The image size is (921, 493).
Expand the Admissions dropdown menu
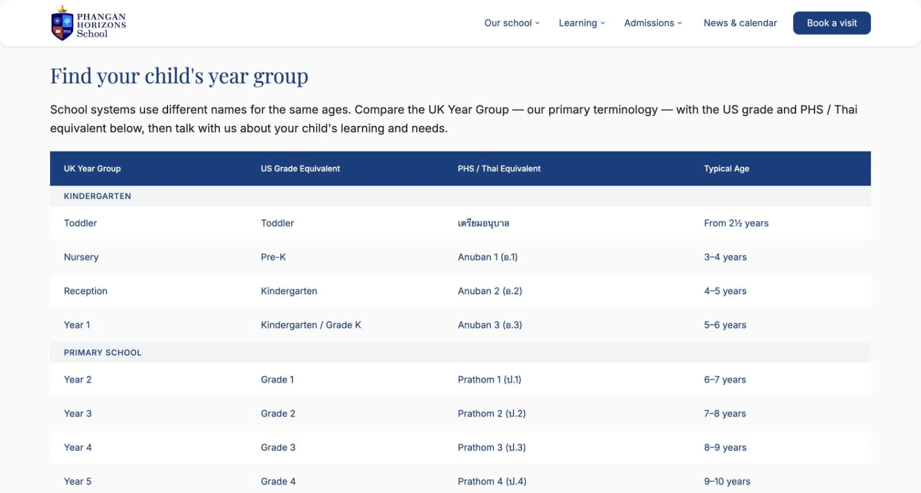click(654, 23)
